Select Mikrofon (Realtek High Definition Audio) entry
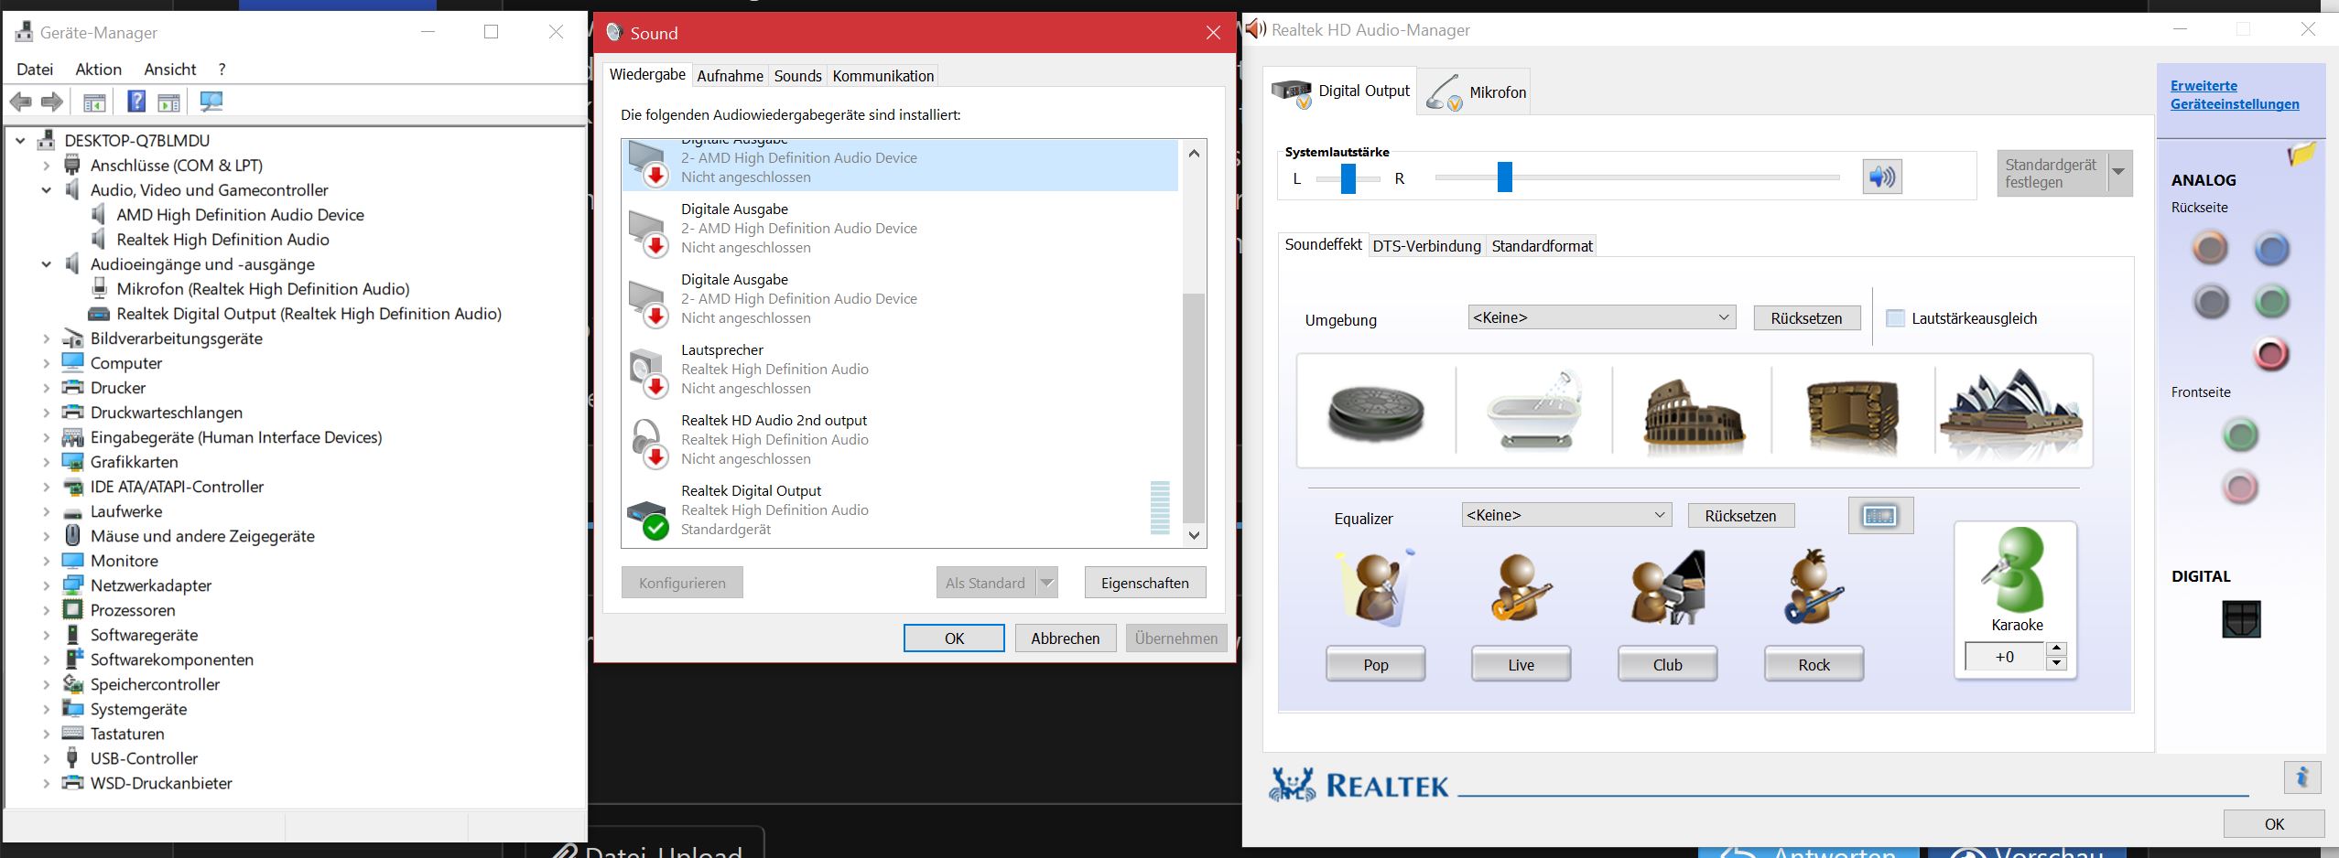 coord(263,289)
